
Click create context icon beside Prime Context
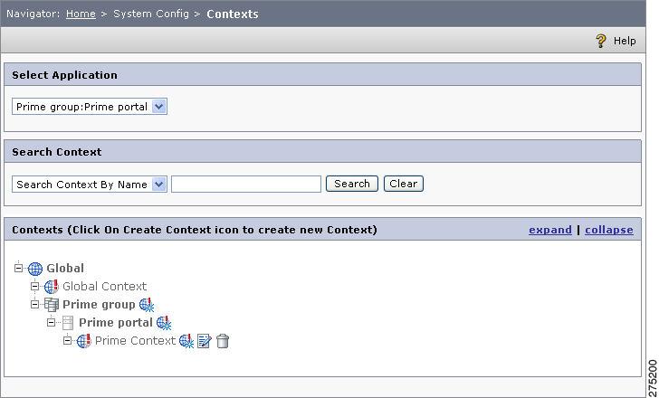pos(186,341)
